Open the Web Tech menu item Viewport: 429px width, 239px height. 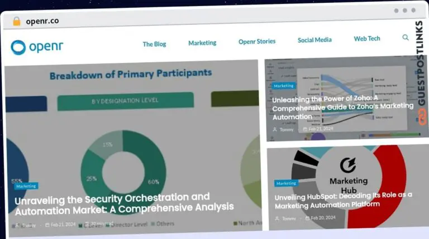[367, 39]
